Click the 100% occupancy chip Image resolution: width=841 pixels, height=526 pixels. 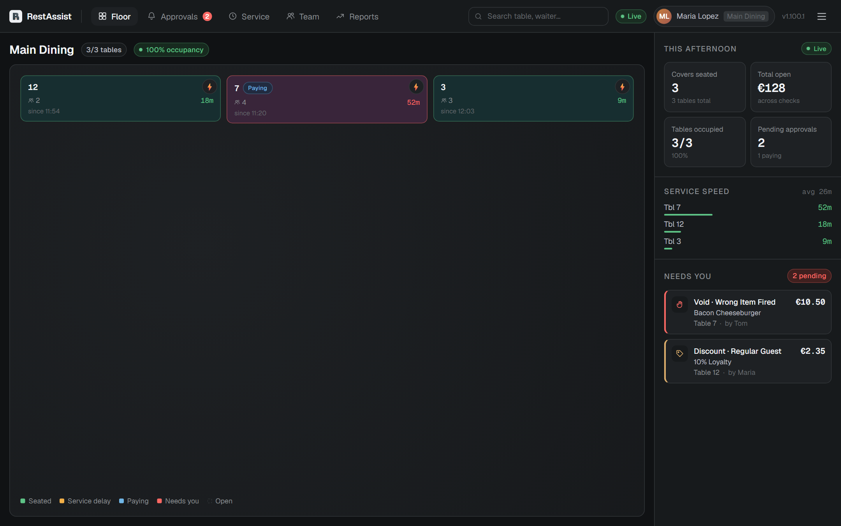coord(171,50)
